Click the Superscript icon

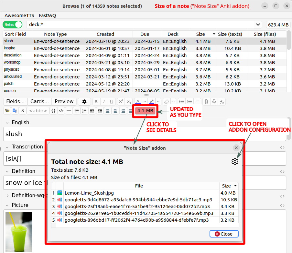tap(121, 102)
